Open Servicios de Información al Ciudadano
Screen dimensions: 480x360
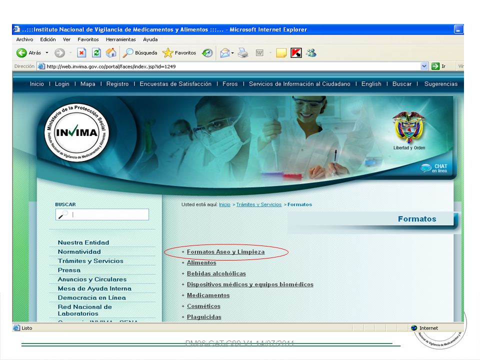click(x=299, y=84)
